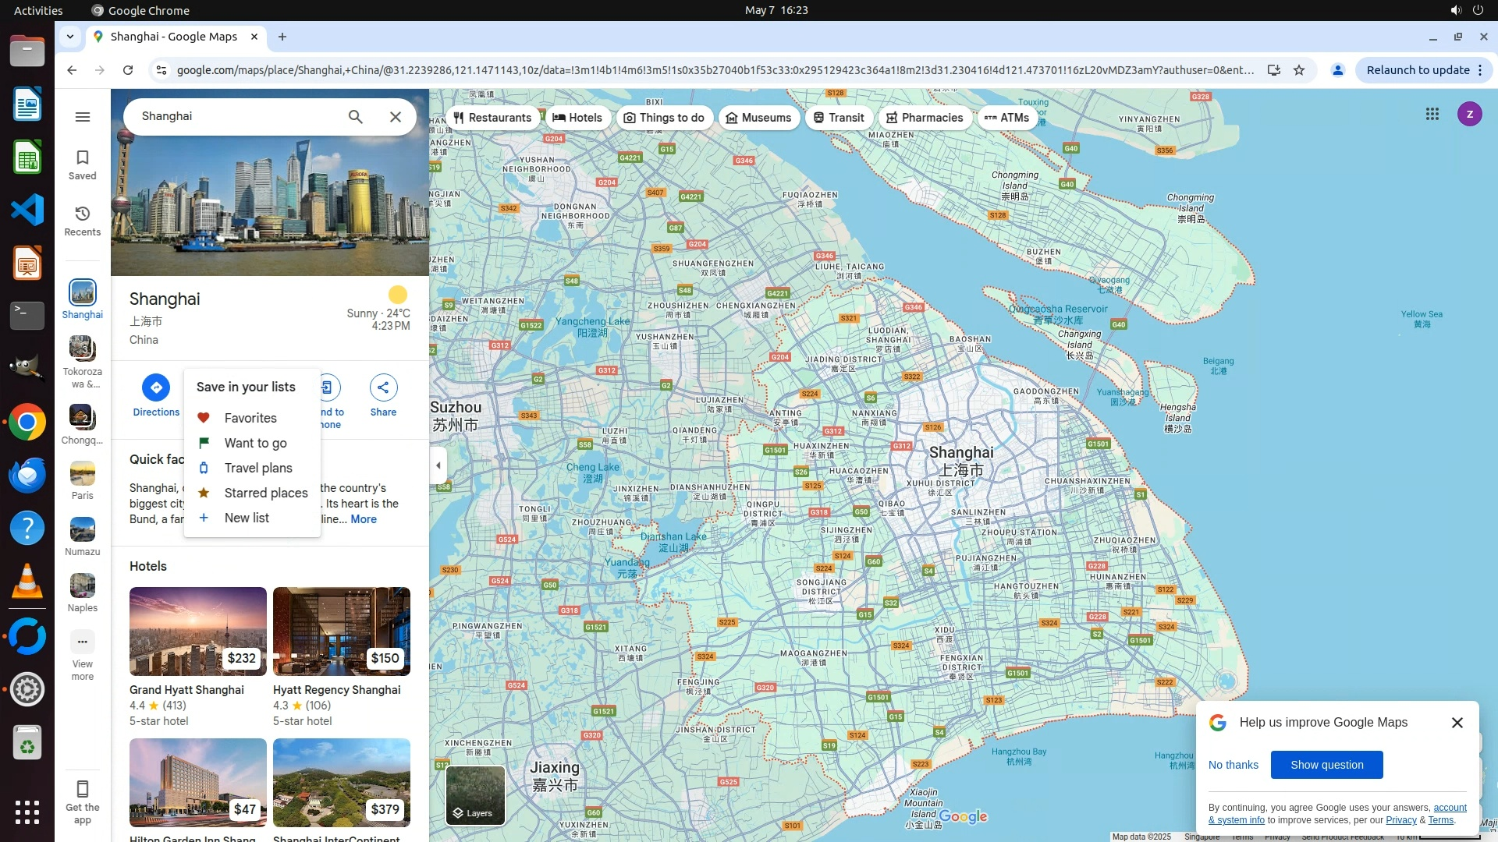Click the Saved bookmark icon

point(83,164)
